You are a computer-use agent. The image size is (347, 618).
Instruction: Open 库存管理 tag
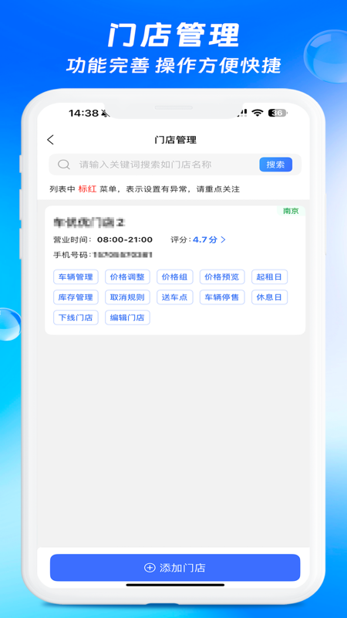pos(76,297)
